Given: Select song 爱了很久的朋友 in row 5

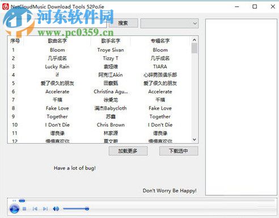Looking at the screenshot, I should [x=57, y=83].
